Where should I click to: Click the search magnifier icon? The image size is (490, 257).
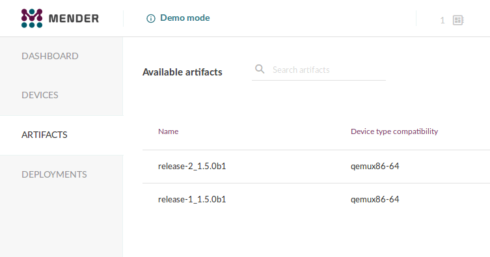tap(260, 69)
